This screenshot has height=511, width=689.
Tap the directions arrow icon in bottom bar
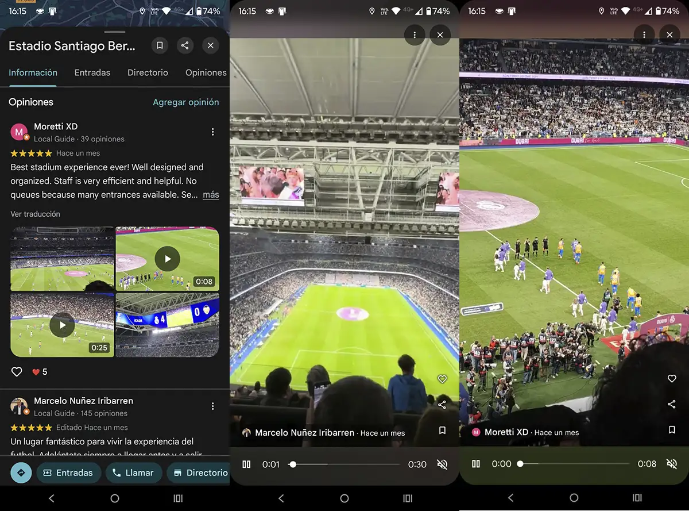point(21,472)
